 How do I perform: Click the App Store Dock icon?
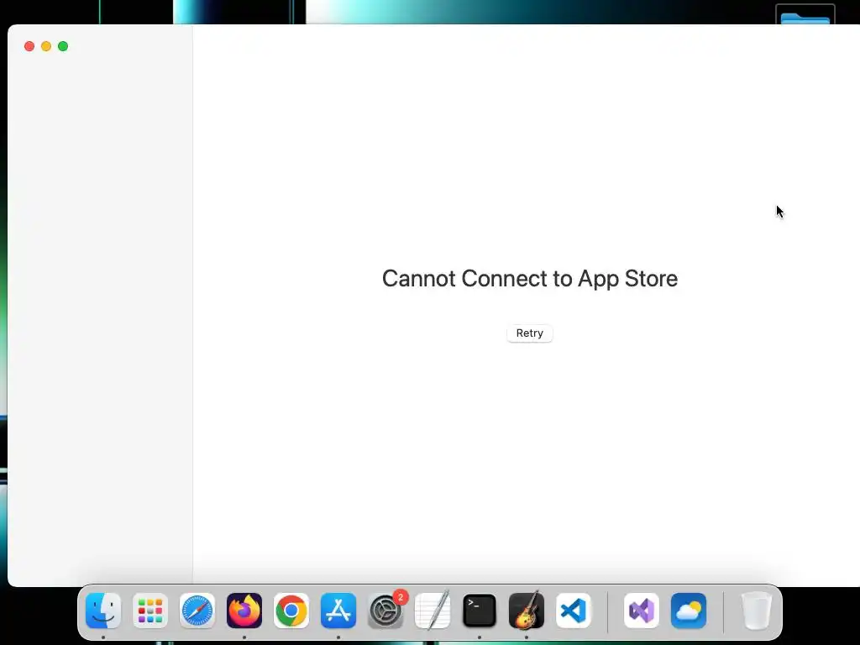pos(338,611)
